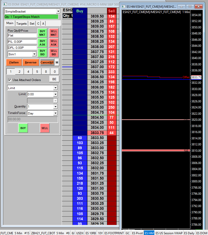Click the ES DOM window icon
This screenshot has width=208, height=235.
[5, 4]
